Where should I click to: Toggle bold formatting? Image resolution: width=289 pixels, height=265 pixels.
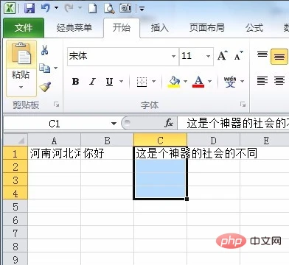pos(75,82)
